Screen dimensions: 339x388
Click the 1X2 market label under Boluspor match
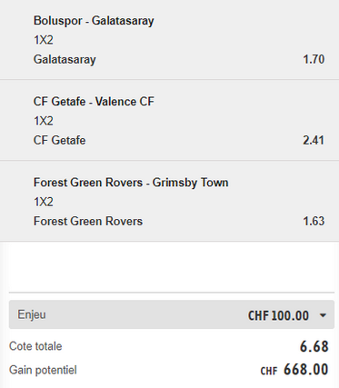click(44, 40)
